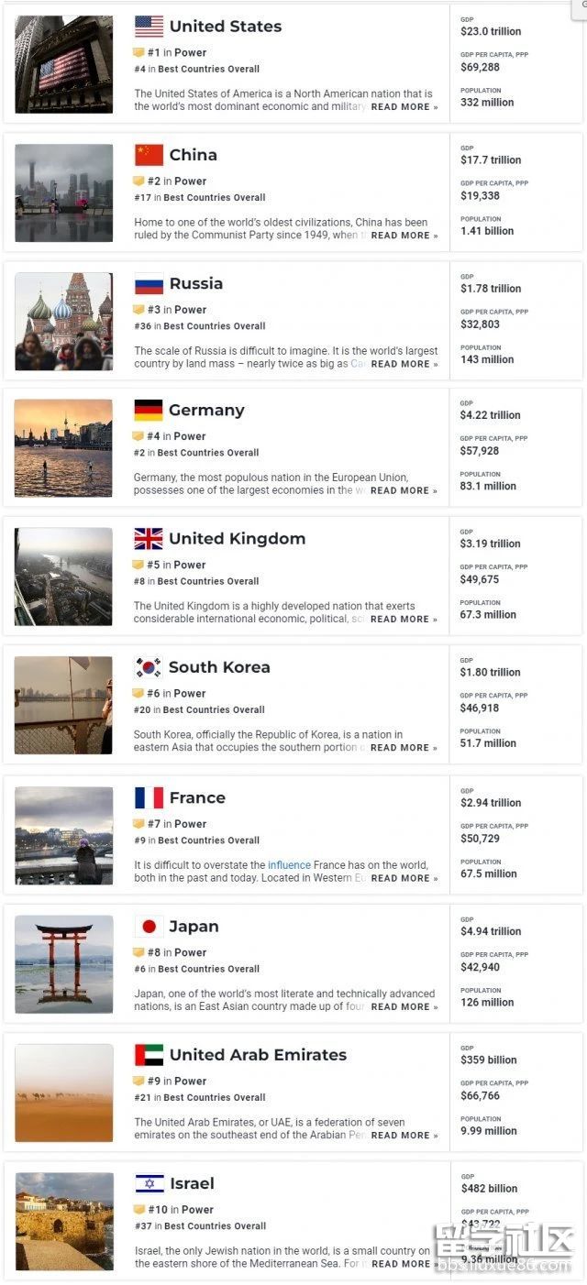Click the Germany flag icon
This screenshot has width=587, height=1285.
pos(148,410)
